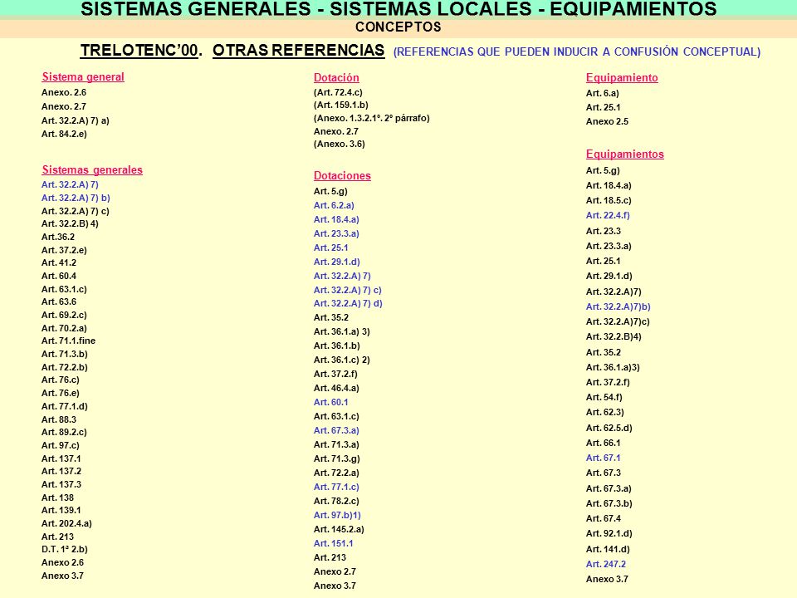Click 'Art. 138' reference
This screenshot has width=797, height=598.
coord(57,498)
